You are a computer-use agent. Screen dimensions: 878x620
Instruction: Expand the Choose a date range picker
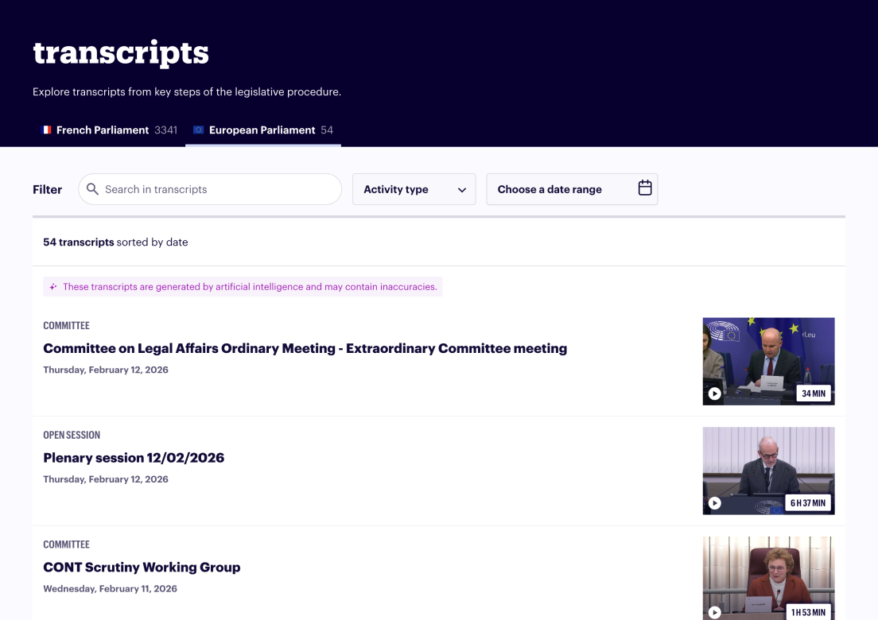572,189
